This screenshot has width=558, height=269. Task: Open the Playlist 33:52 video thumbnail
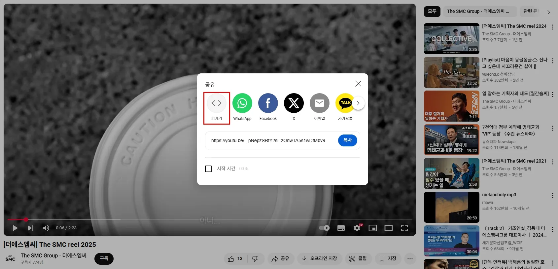[x=452, y=72]
